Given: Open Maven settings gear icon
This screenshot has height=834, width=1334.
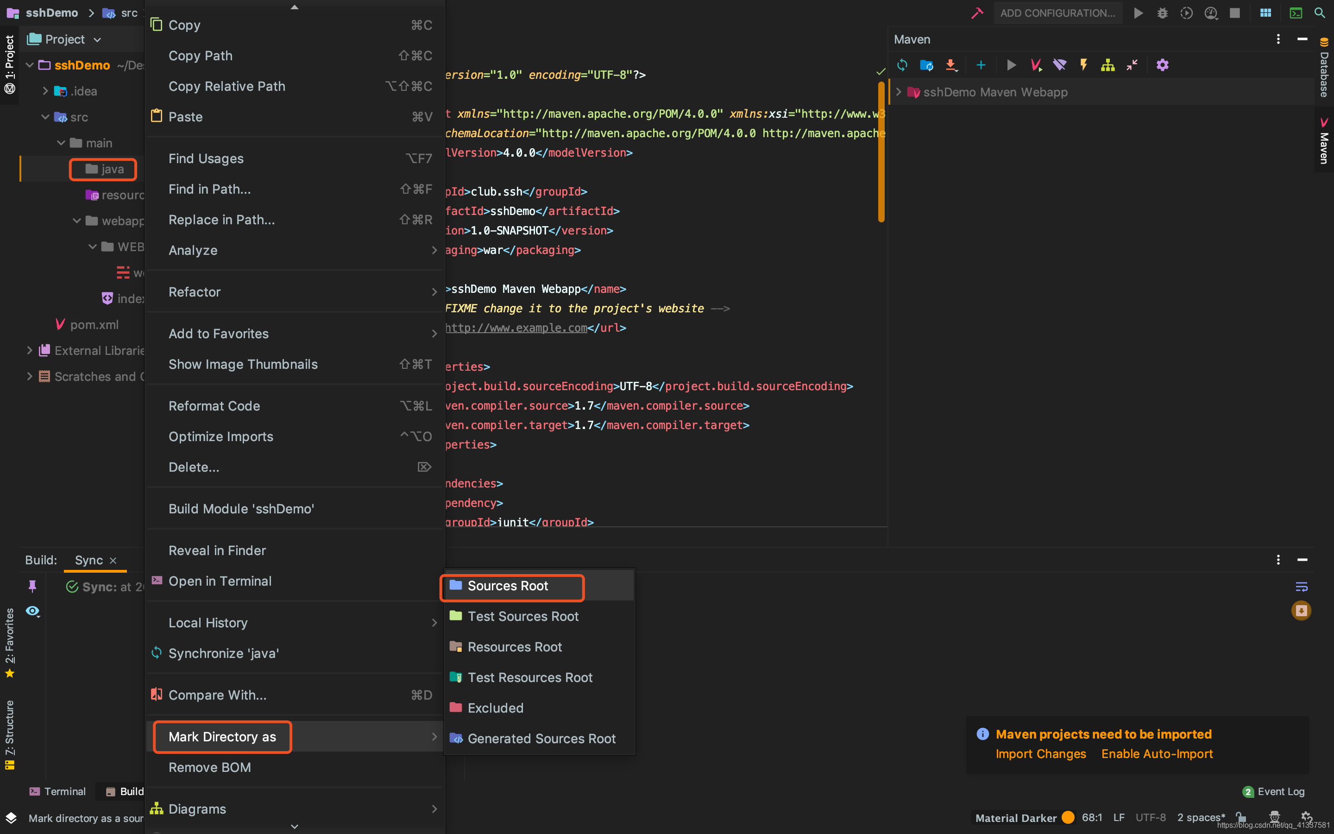Looking at the screenshot, I should pos(1162,65).
